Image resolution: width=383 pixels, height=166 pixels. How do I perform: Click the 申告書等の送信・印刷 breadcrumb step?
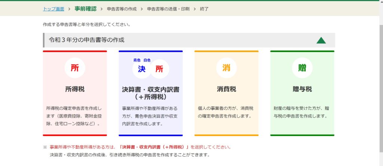pos(168,9)
